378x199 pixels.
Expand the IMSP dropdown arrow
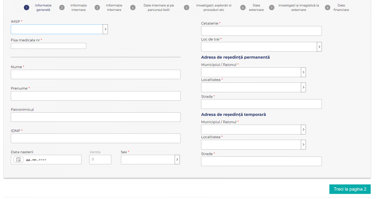[x=105, y=29]
